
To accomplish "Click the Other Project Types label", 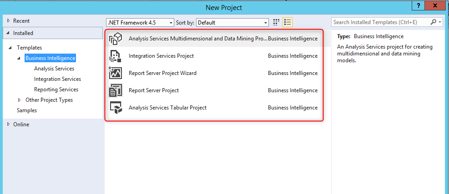I will [49, 100].
